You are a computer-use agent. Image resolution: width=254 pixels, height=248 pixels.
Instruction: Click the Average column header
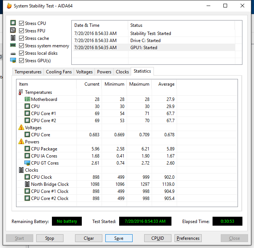[164, 84]
